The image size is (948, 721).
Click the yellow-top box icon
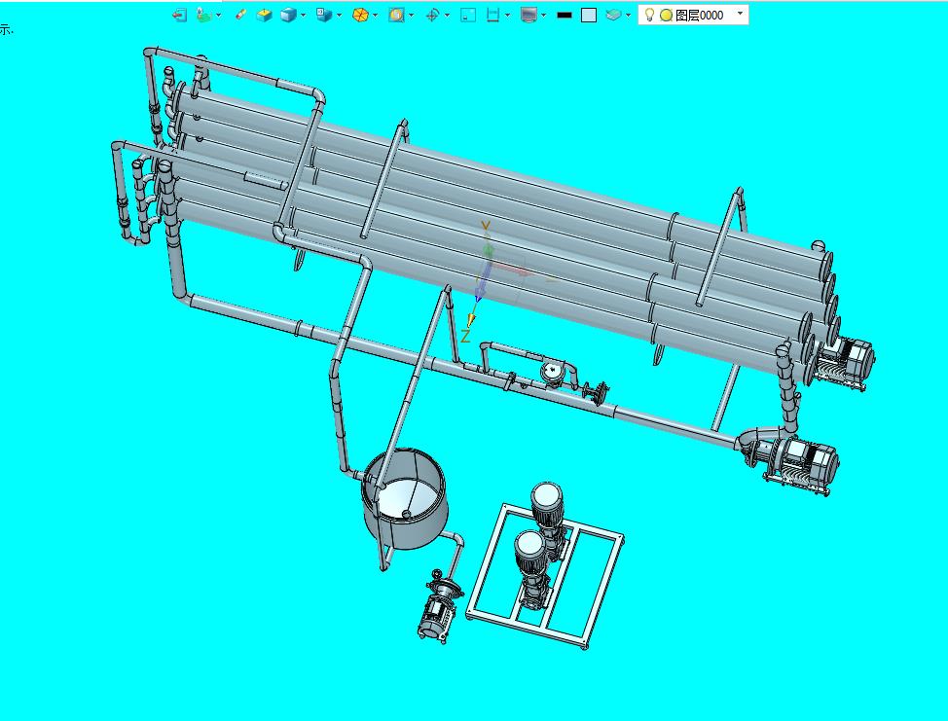[264, 16]
